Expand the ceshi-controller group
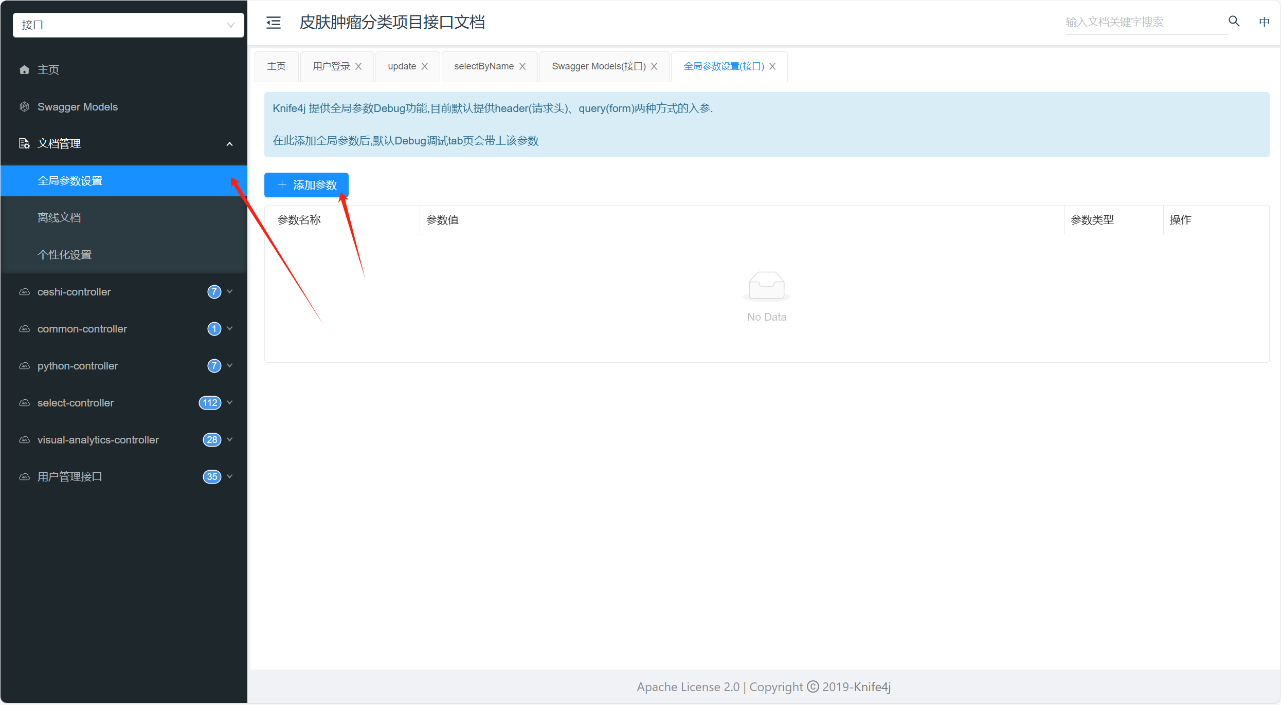The height and width of the screenshot is (705, 1281). pos(230,291)
